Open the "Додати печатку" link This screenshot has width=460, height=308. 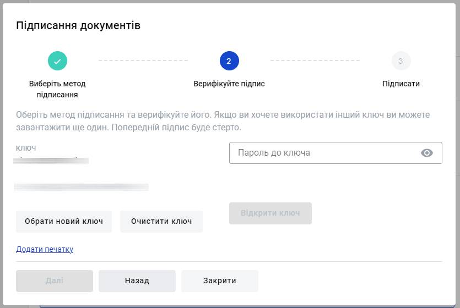[x=45, y=249]
